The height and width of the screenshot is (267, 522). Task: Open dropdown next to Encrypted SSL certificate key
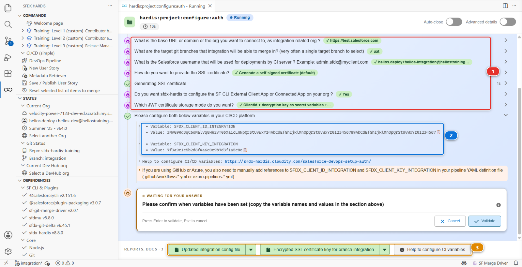[x=385, y=250]
